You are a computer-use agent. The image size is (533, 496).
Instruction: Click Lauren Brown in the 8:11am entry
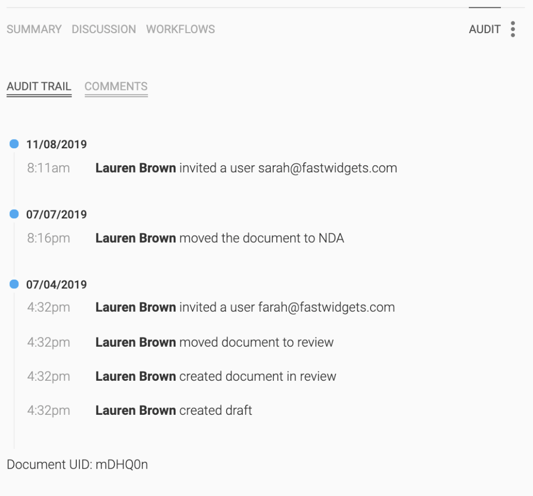[x=136, y=168]
